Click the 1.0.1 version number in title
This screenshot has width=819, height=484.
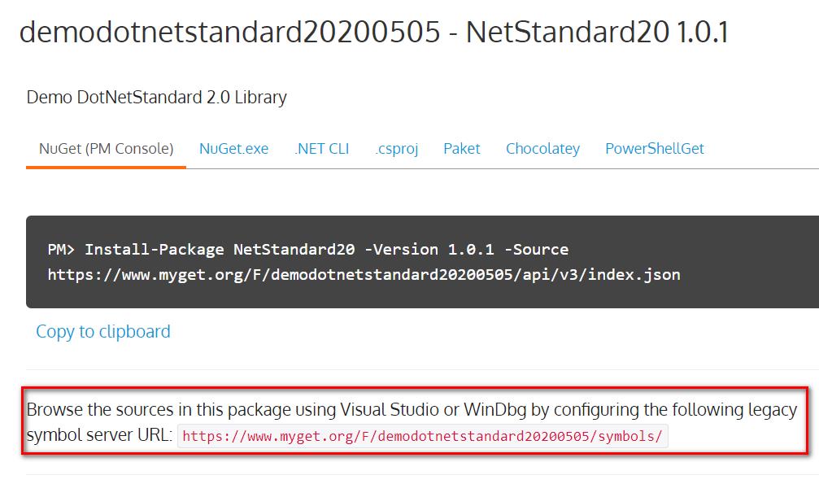[702, 33]
